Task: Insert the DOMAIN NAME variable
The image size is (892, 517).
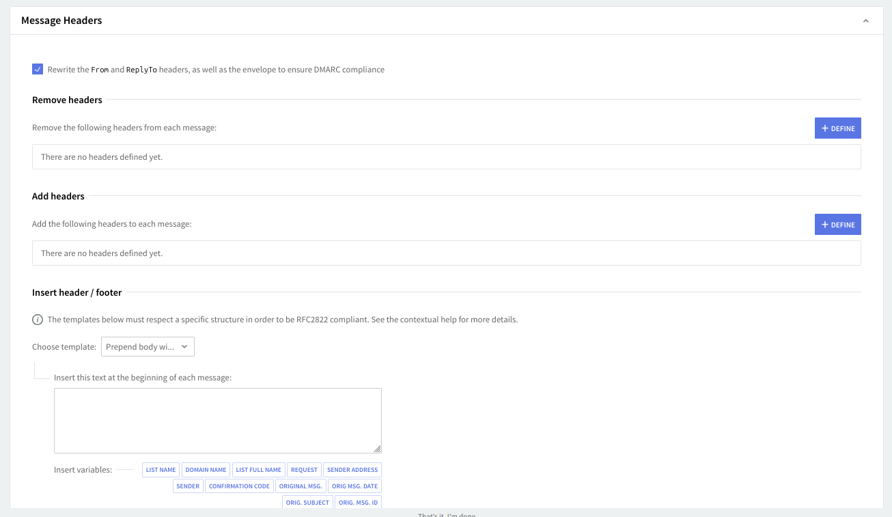Action: click(206, 470)
